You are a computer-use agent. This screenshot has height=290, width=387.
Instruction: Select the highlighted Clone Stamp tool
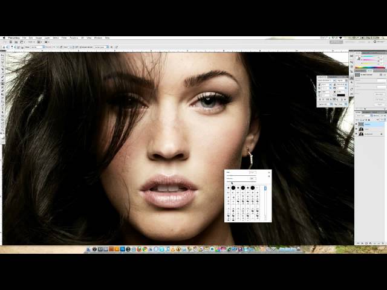pyautogui.click(x=2, y=83)
